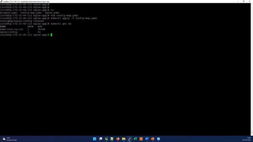The width and height of the screenshot is (253, 142).
Task: Click the kube-root-ca.crt row name
Action: point(11,29)
